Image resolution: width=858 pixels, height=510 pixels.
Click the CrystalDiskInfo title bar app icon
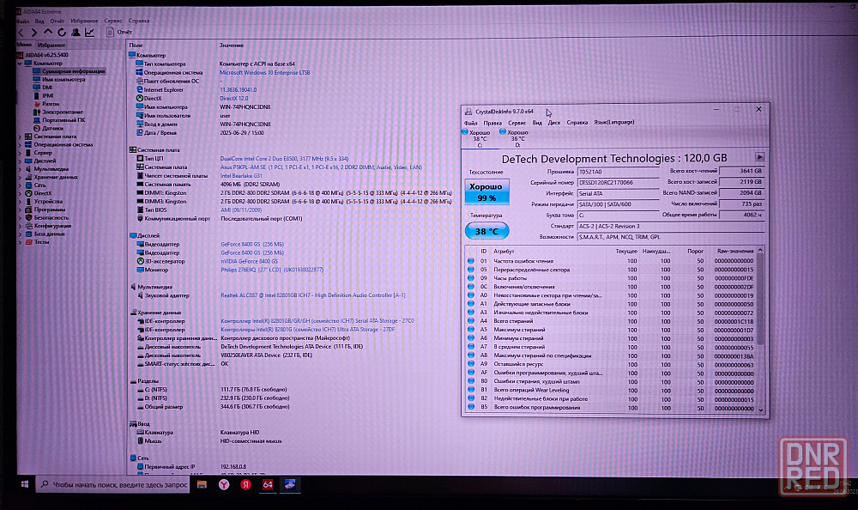coord(468,112)
